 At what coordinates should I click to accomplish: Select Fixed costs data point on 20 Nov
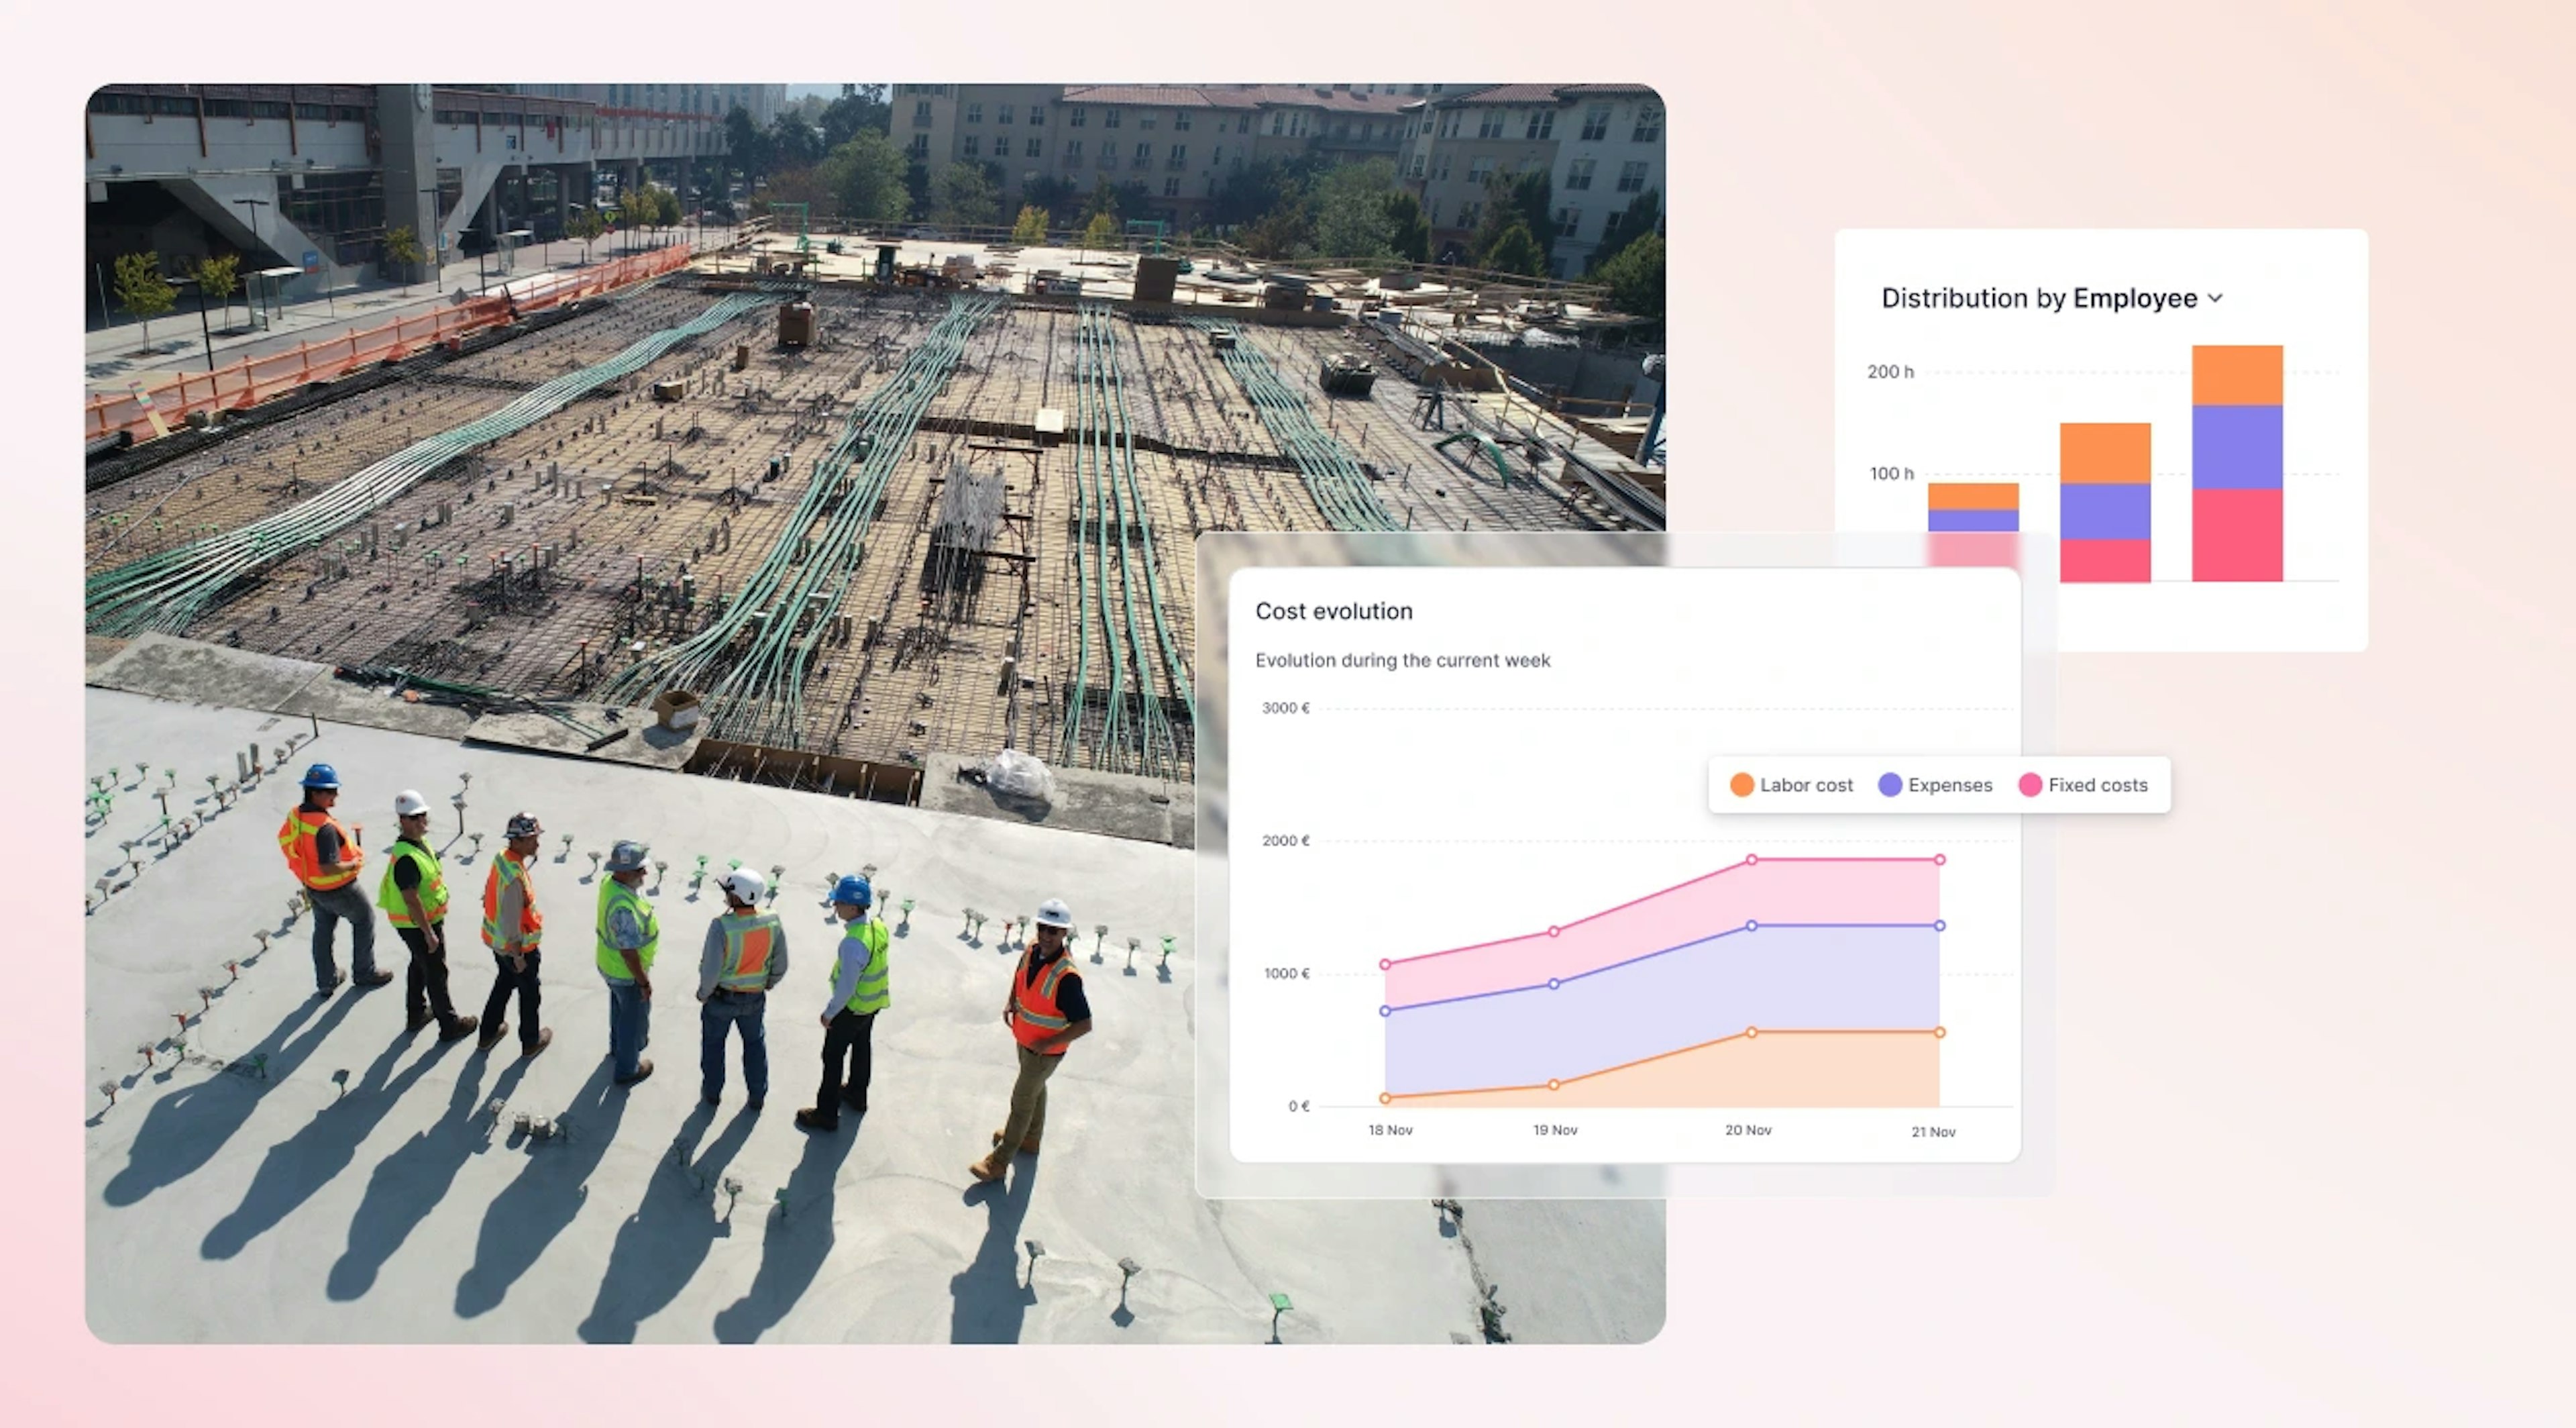tap(1752, 860)
